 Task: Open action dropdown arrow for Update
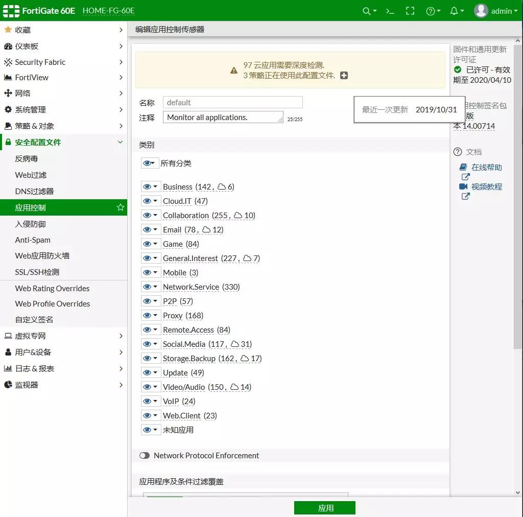155,372
